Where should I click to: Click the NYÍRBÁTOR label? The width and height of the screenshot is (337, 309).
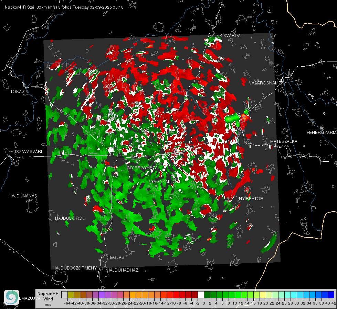(x=251, y=199)
